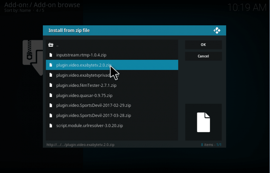Open plugin.video.f4mTester-2.7.1.zip
Viewport: 270px width, 173px height.
tap(86, 85)
